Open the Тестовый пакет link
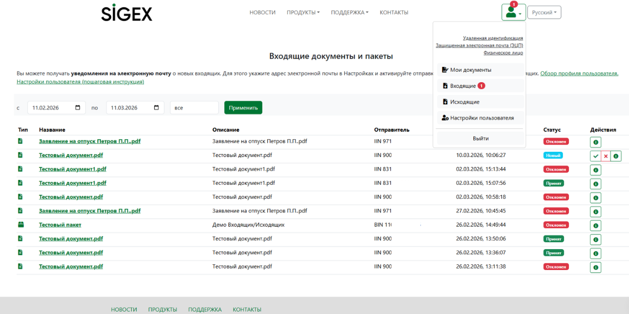This screenshot has width=629, height=314. [x=60, y=225]
